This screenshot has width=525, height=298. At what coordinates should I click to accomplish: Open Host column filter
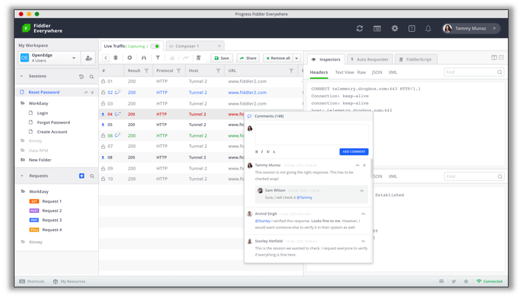click(x=218, y=71)
